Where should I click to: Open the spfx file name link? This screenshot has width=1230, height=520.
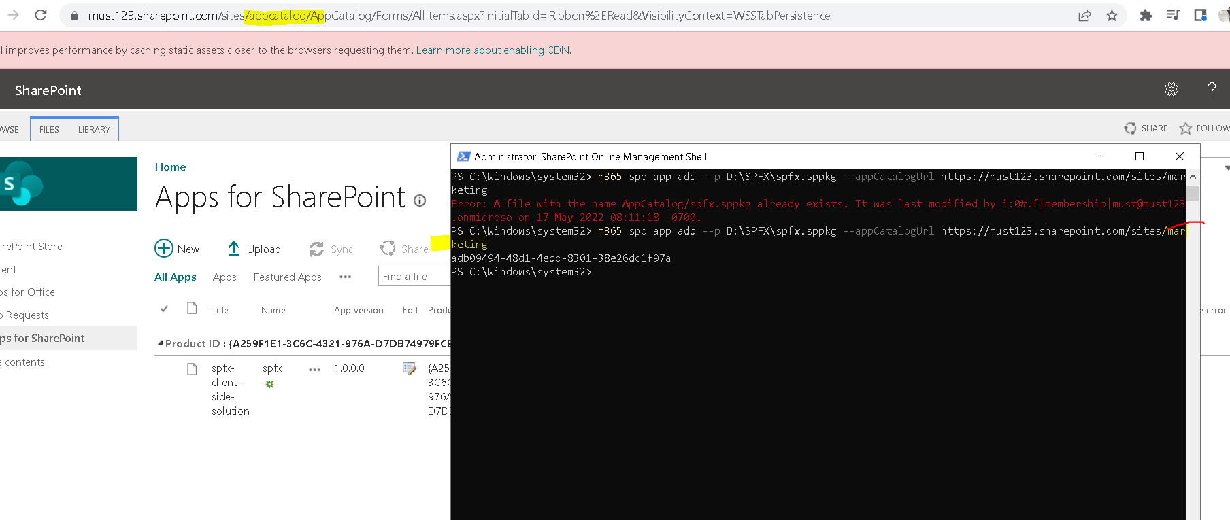point(272,368)
